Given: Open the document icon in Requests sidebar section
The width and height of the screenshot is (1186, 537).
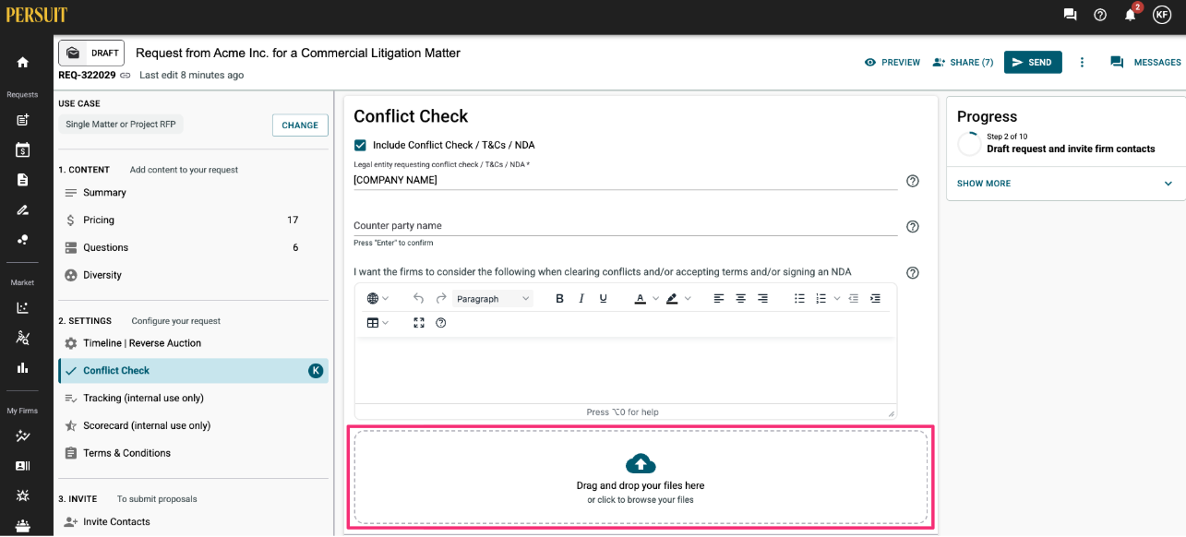Looking at the screenshot, I should (x=23, y=180).
